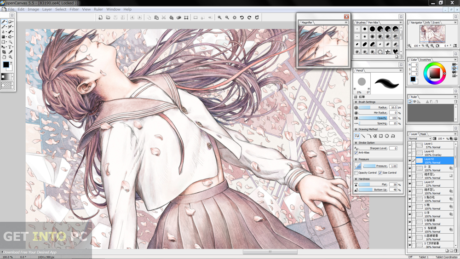Select the rectangular selection tool
Image resolution: width=460 pixels, height=259 pixels.
tap(3, 42)
